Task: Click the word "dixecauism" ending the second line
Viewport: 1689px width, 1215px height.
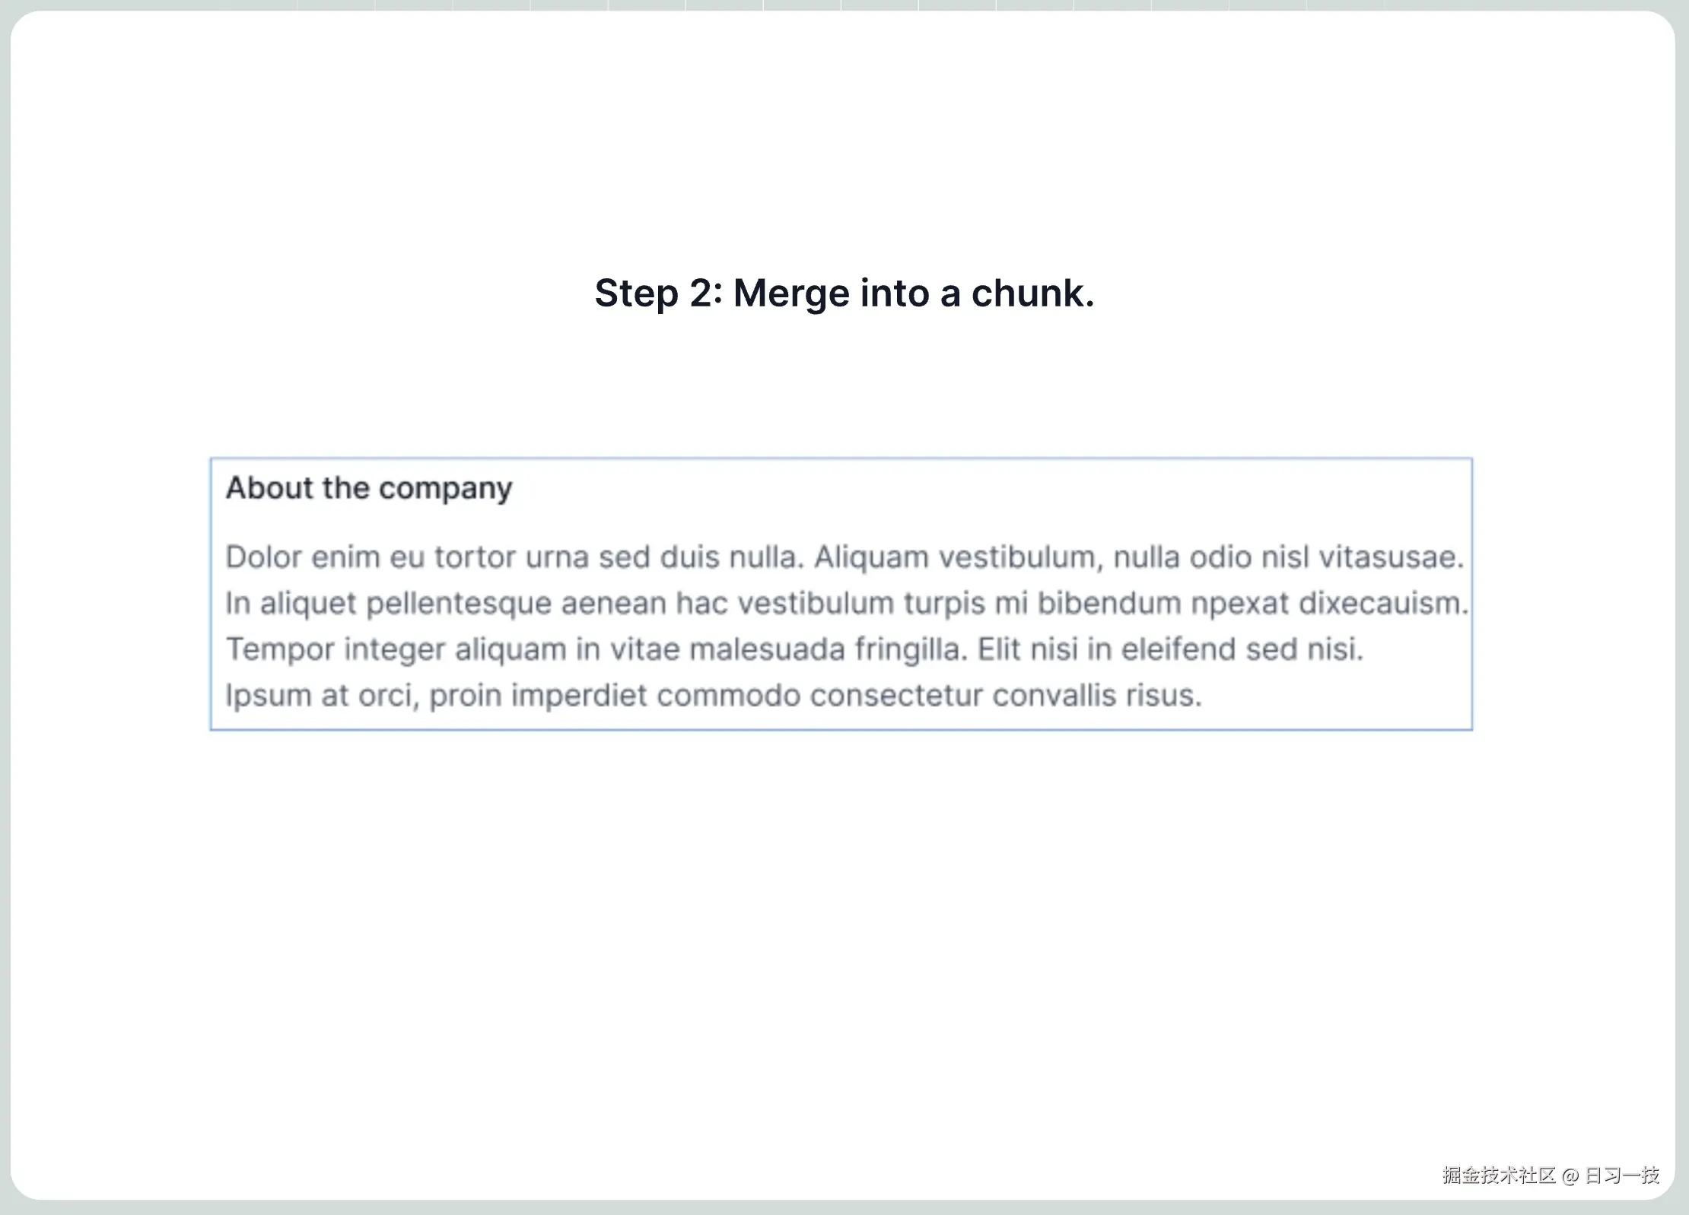Action: [x=1381, y=604]
